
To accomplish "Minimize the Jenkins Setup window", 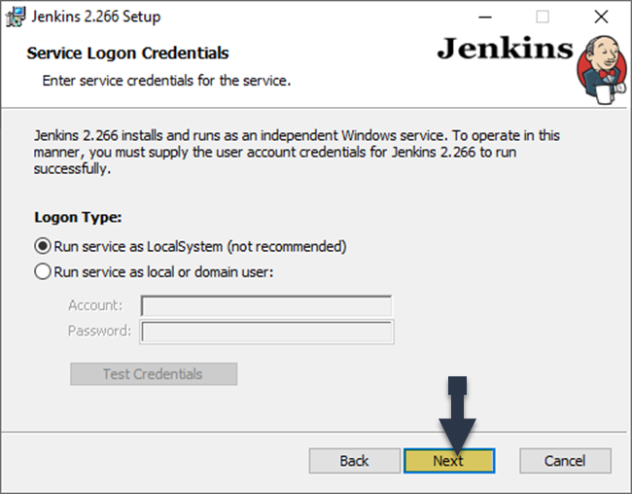I will coord(485,17).
